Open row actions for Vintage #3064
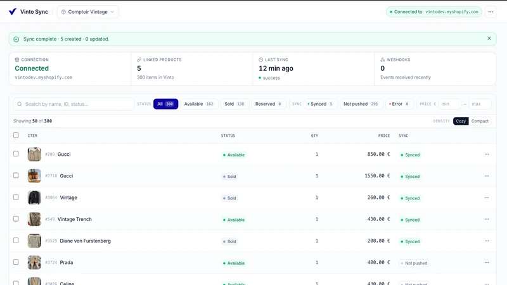This screenshot has width=507, height=285. click(487, 198)
